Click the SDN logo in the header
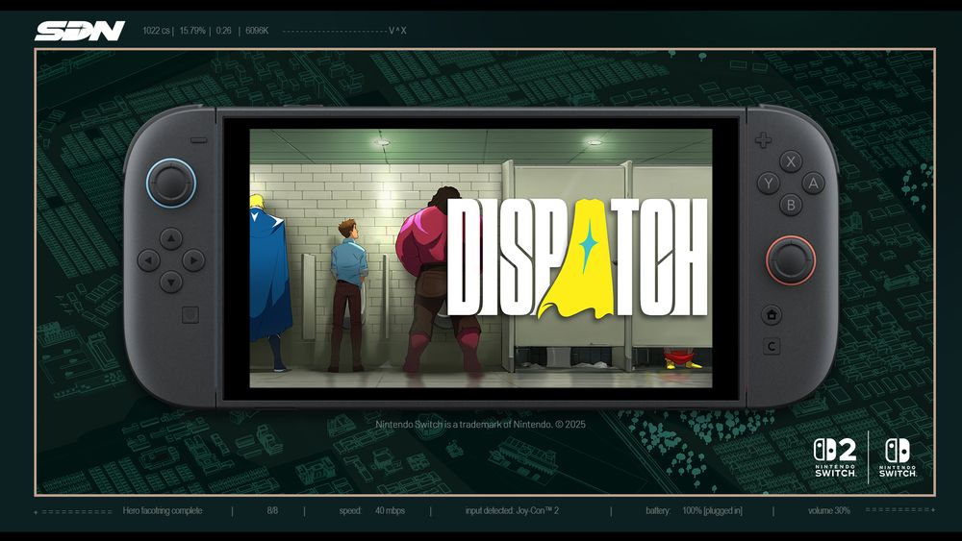Viewport: 962px width, 541px height. pos(80,31)
